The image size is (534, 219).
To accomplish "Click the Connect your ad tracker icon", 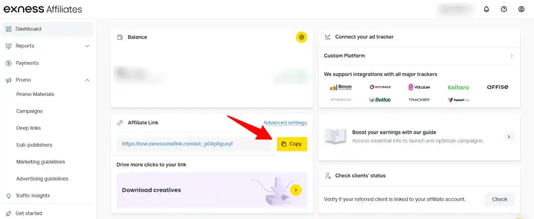I will coord(328,37).
